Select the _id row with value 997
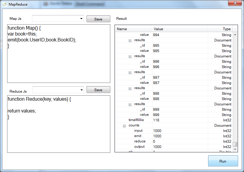The image size is (244, 172). coord(174,77)
